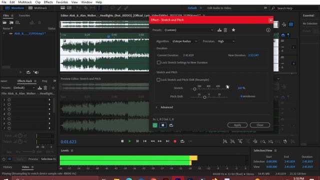Toggle effect power state green button
The image size is (320, 180).
155,125
